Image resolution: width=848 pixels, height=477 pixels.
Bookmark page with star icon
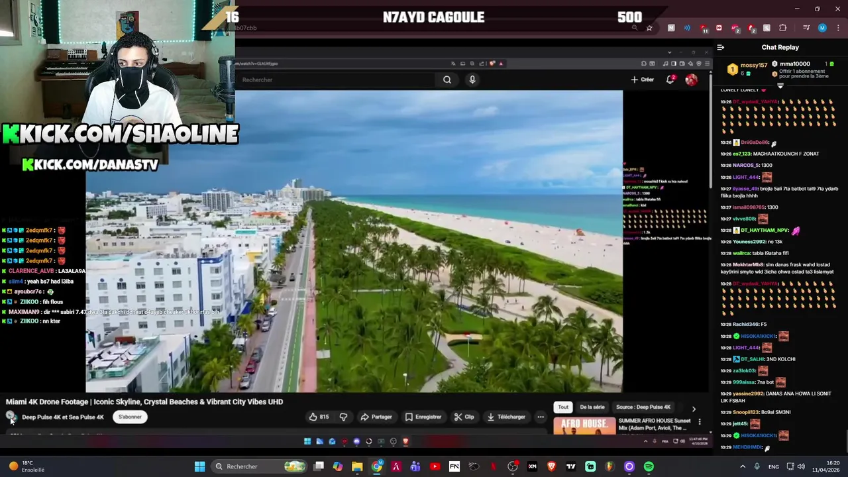[x=649, y=28]
